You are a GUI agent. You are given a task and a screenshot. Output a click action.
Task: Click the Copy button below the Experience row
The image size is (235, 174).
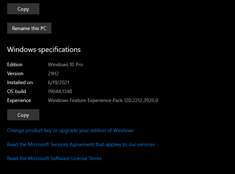[x=23, y=115]
